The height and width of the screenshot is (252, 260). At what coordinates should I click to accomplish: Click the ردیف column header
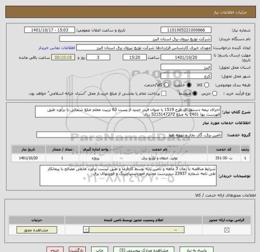click(245, 149)
